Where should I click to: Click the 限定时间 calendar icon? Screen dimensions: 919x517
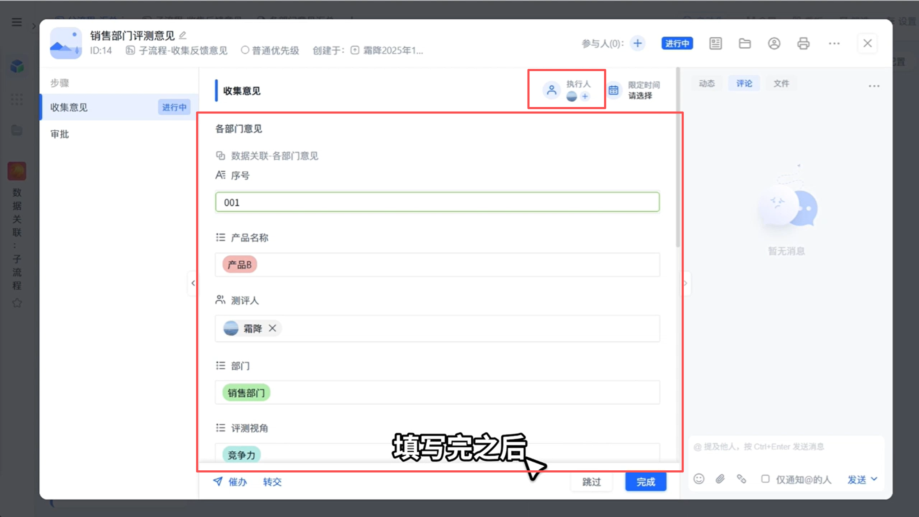tap(613, 90)
